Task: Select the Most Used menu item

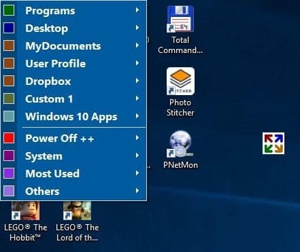Action: coord(73,173)
